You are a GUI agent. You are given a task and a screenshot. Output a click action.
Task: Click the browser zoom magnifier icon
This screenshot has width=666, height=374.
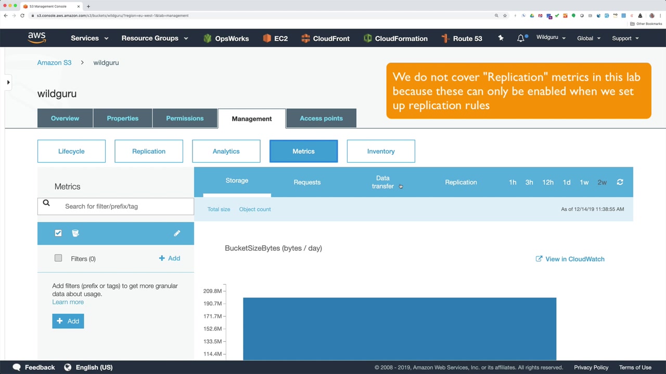[x=496, y=16]
